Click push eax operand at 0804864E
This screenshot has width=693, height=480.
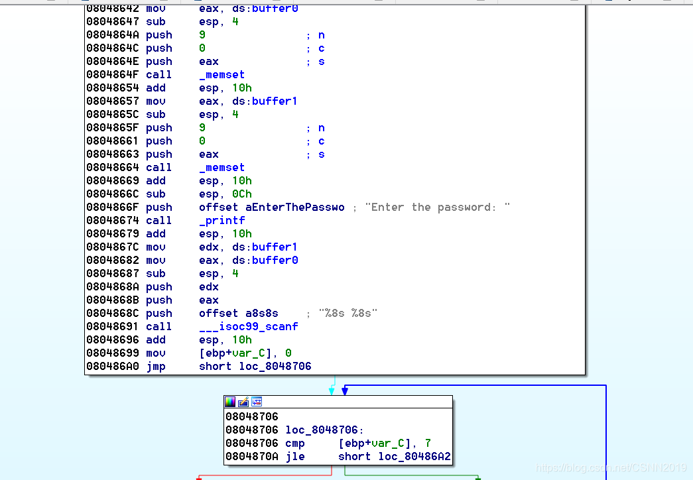click(209, 62)
